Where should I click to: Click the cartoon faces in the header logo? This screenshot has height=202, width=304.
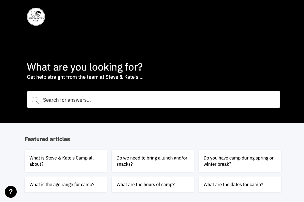click(x=36, y=14)
